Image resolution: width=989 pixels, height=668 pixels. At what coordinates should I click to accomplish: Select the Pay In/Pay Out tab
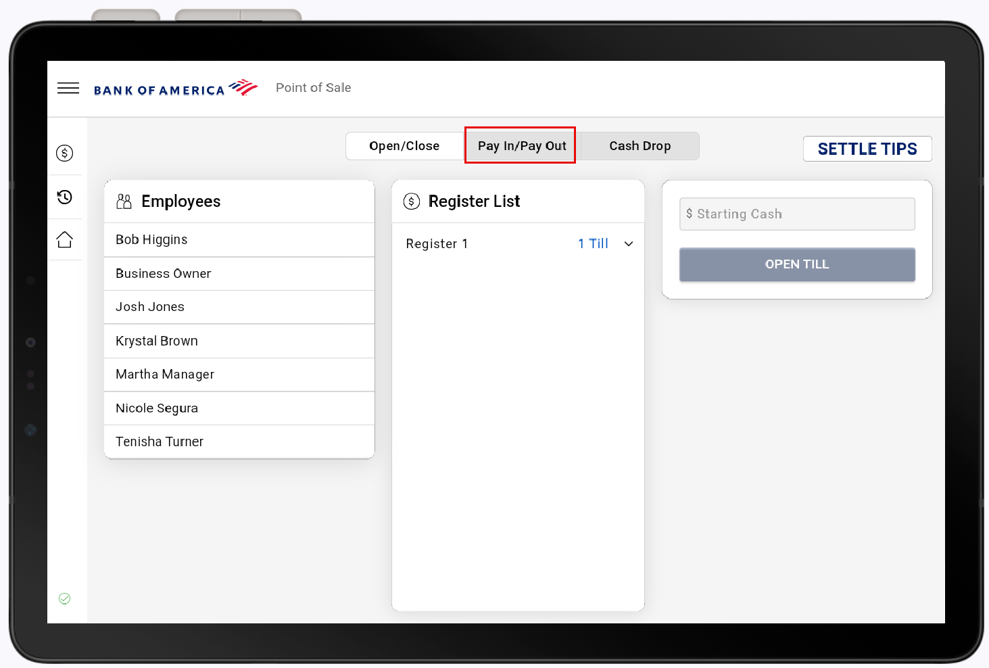520,145
